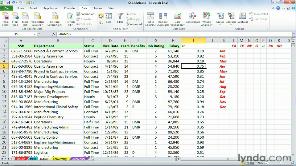Click the From Access icon
The height and width of the screenshot is (166, 296).
(x=6, y=19)
